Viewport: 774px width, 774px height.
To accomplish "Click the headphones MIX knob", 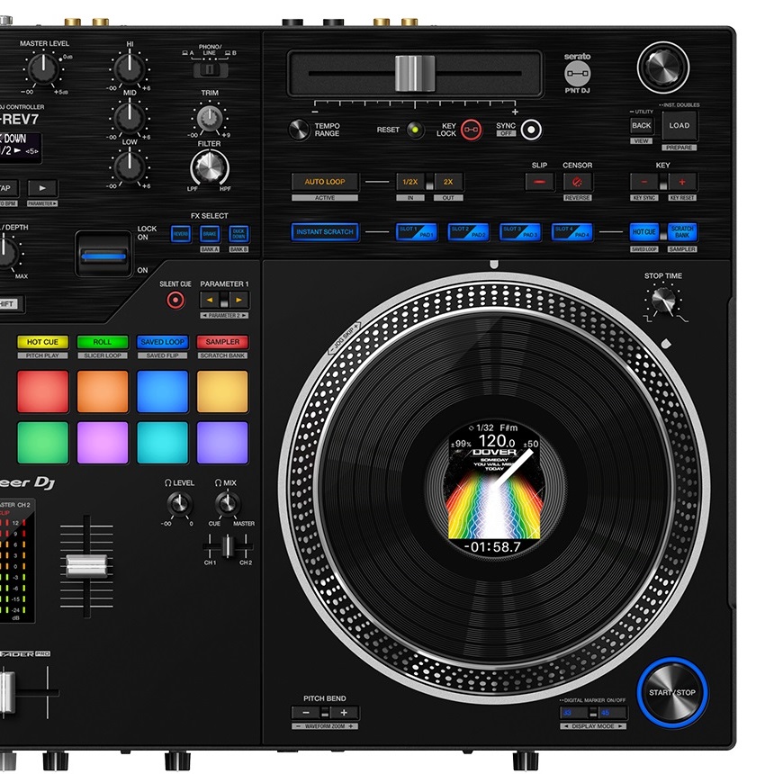I will click(228, 505).
